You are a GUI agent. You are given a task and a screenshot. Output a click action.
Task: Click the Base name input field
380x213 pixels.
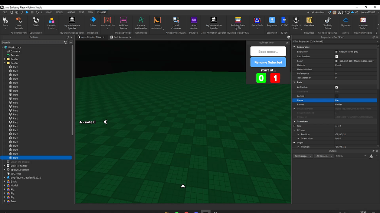tap(268, 51)
